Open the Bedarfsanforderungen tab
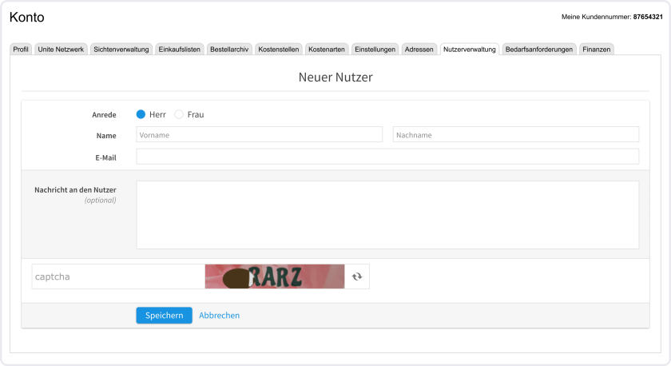This screenshot has width=671, height=366. pyautogui.click(x=539, y=50)
